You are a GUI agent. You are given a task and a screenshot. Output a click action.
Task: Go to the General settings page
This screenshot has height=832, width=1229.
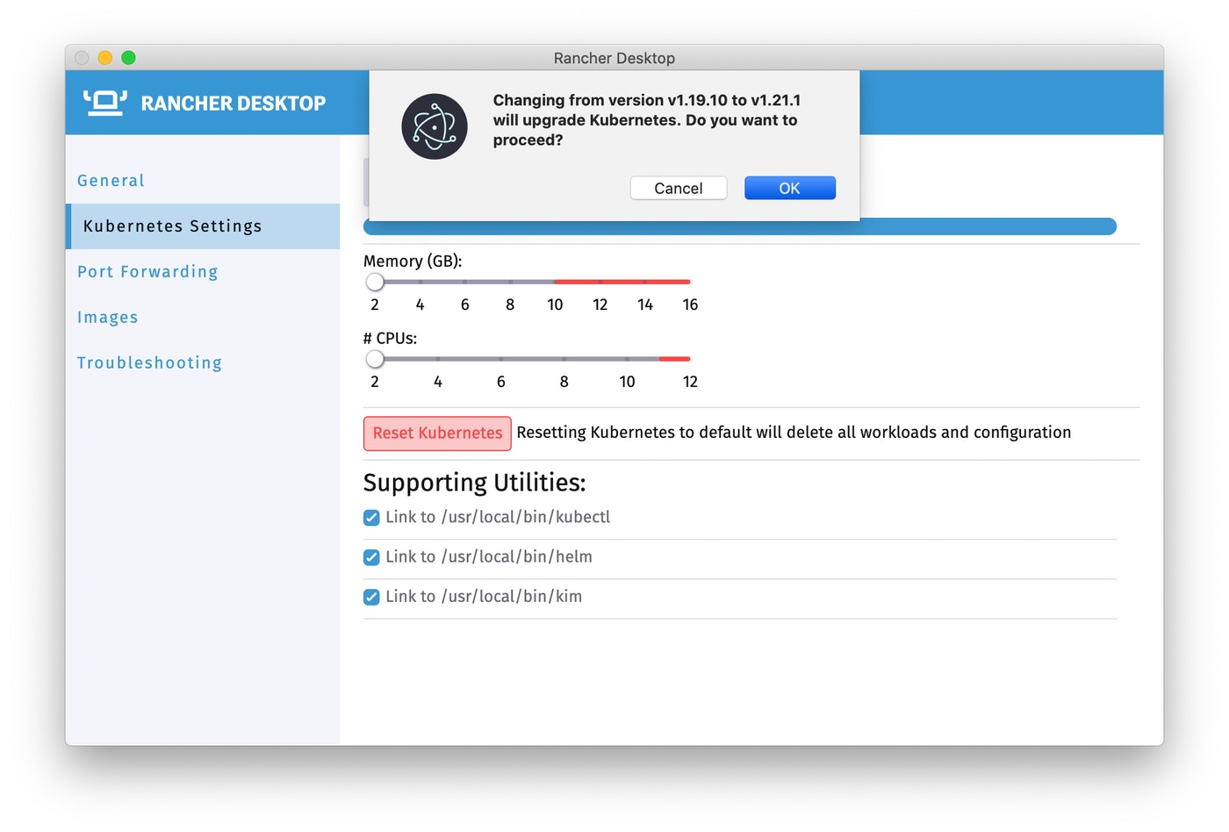(111, 180)
